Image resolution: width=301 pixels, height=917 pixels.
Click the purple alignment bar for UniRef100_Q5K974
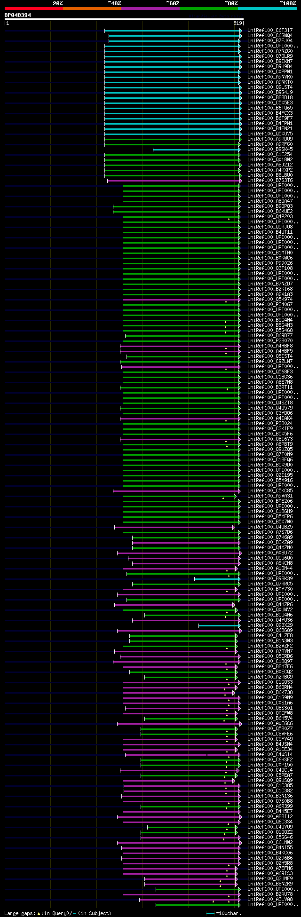[x=182, y=299]
